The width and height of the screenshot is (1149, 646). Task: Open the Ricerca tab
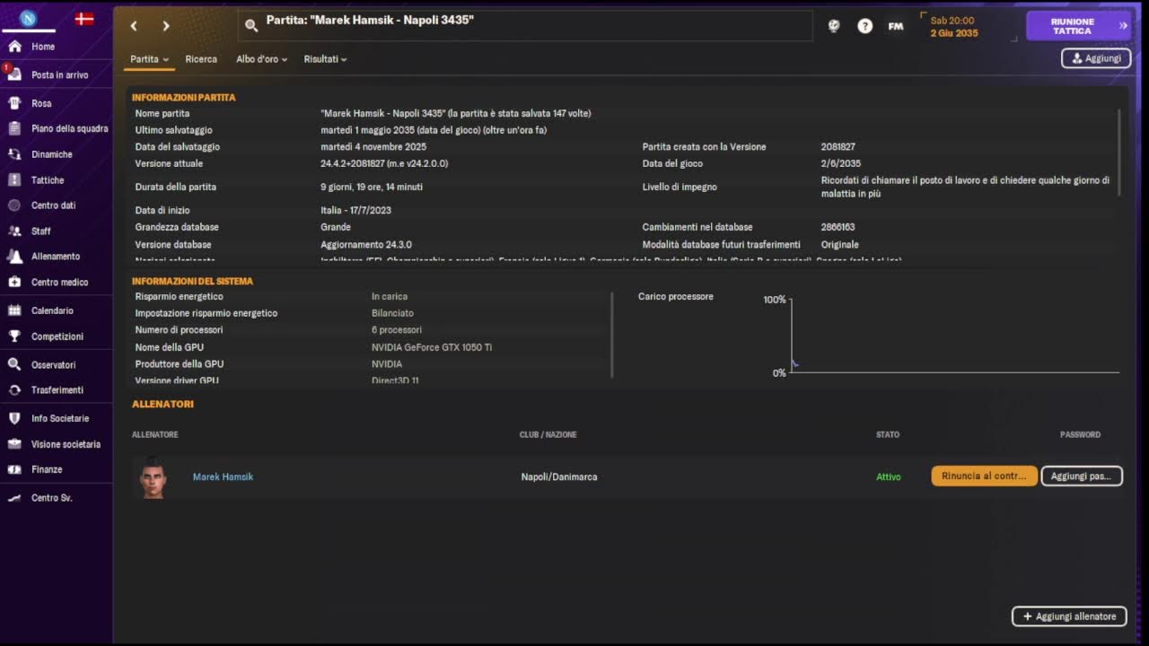click(x=201, y=59)
